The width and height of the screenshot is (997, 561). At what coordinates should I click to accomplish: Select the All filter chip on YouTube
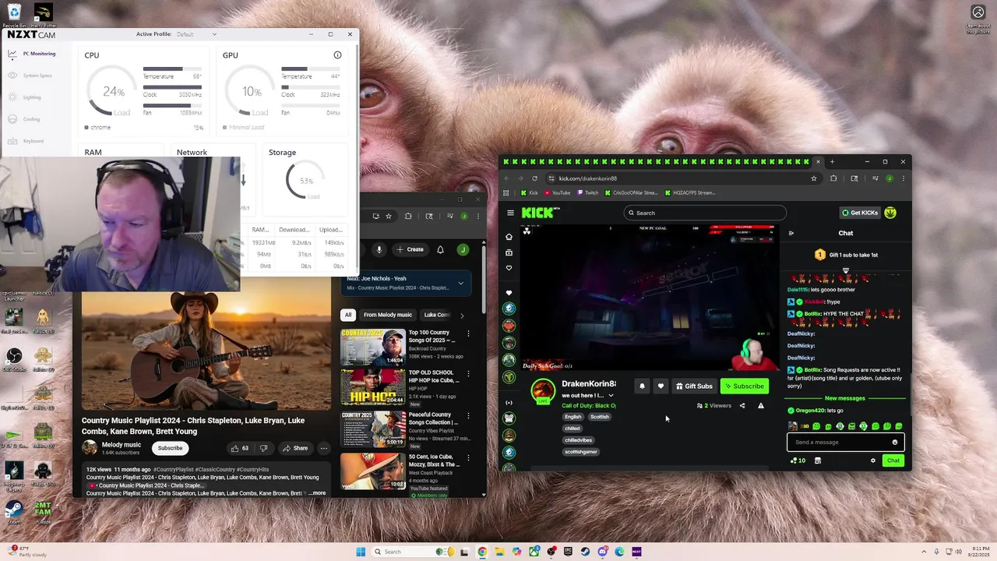pos(347,315)
